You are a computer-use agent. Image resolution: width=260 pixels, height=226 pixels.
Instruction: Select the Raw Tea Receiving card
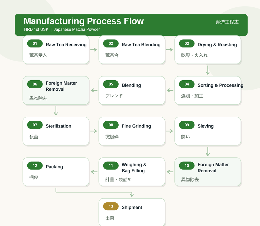pyautogui.click(x=56, y=50)
